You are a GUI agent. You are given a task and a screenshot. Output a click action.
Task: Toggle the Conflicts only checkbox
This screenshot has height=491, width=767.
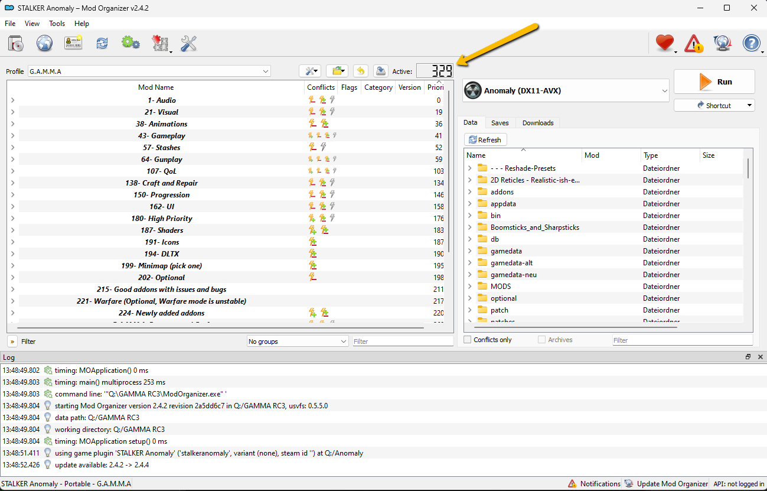pyautogui.click(x=468, y=340)
